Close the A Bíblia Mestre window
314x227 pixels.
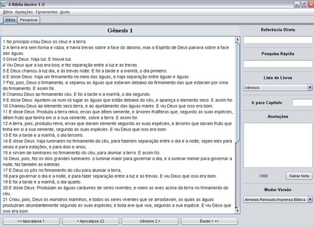coord(311,4)
